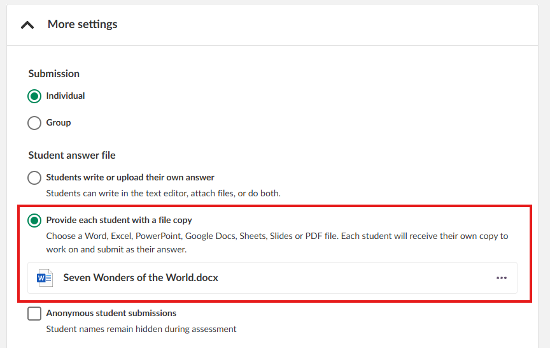Image resolution: width=550 pixels, height=348 pixels.
Task: Click text 'Students can write in the text editor'
Action: [x=117, y=194]
